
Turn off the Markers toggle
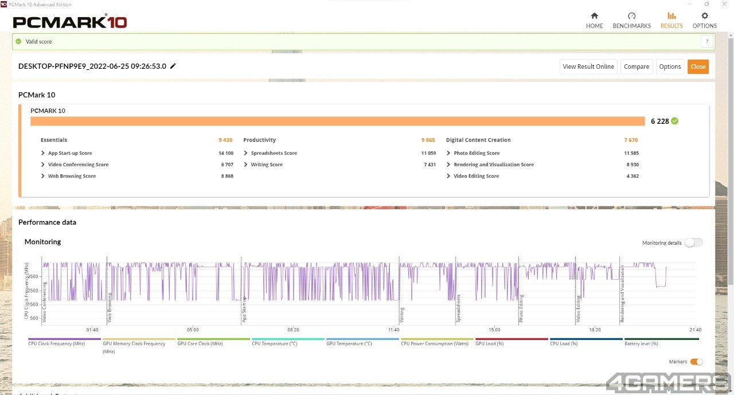coord(696,362)
